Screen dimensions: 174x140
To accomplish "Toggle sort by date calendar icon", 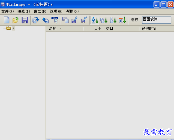I will [x=122, y=20].
